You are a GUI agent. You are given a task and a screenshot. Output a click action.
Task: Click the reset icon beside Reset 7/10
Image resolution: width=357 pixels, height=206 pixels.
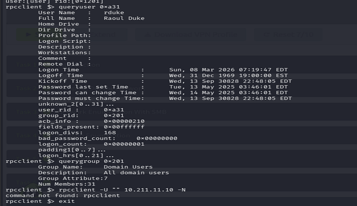tap(266, 35)
